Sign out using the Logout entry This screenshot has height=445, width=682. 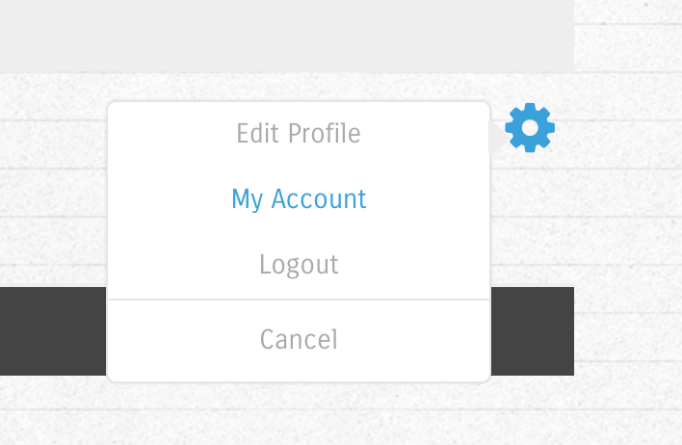pyautogui.click(x=299, y=265)
